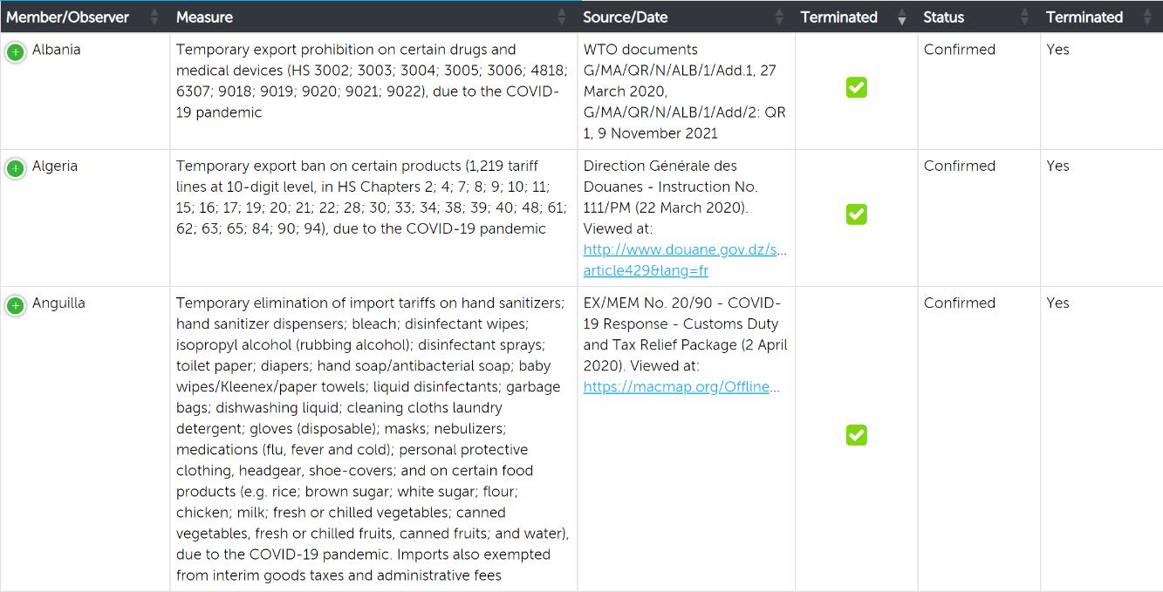Select the Measure column header
1163x592 pixels.
point(373,17)
